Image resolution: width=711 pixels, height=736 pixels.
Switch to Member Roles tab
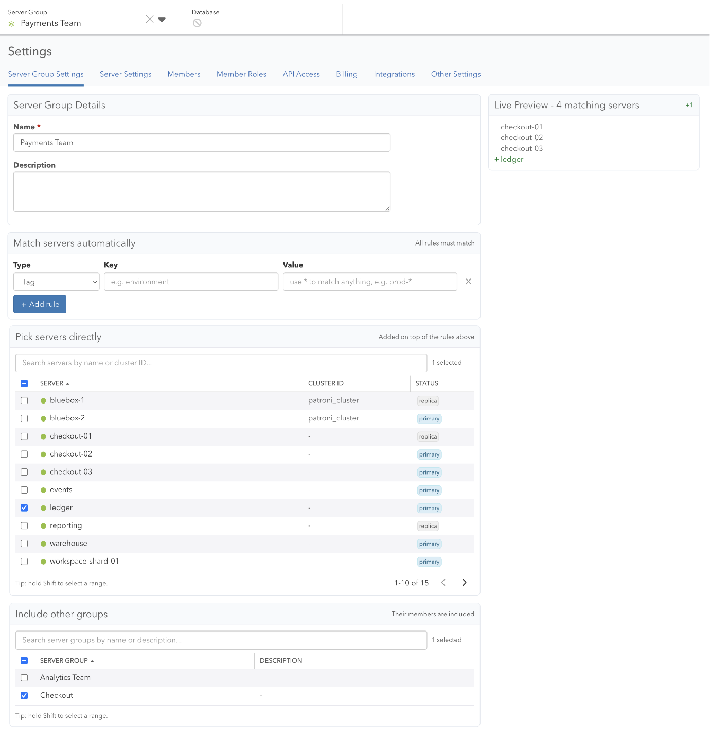[x=241, y=74]
